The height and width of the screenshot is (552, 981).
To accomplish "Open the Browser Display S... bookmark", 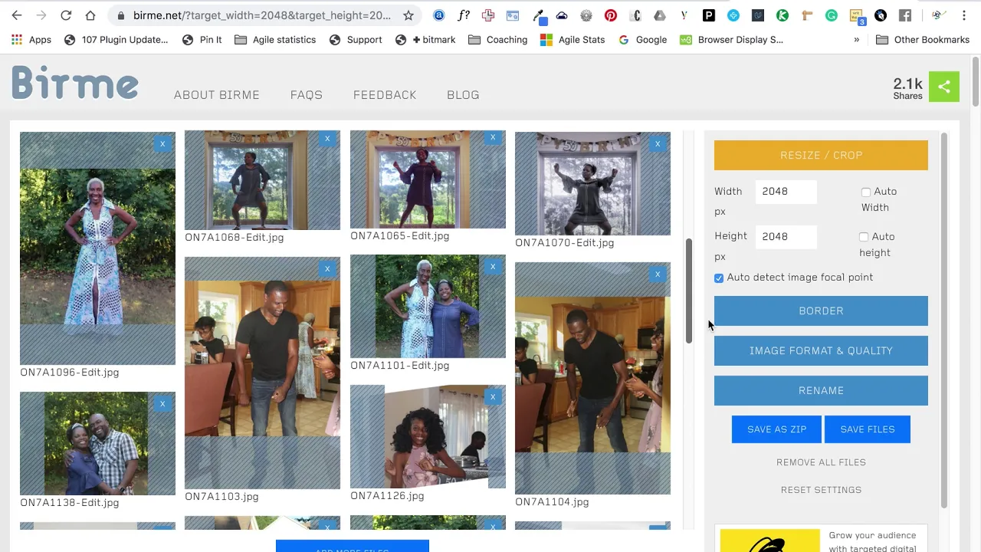I will point(731,40).
